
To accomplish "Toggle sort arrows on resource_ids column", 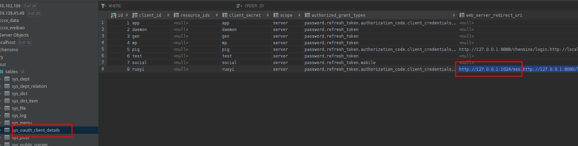I will pyautogui.click(x=217, y=15).
